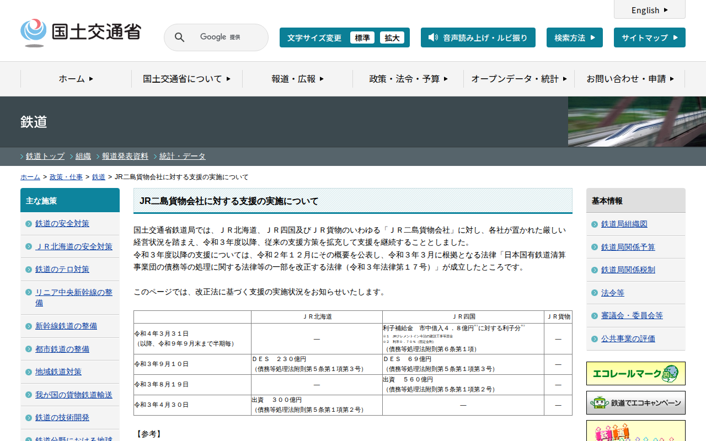Open the サイトマップ button

click(x=649, y=37)
